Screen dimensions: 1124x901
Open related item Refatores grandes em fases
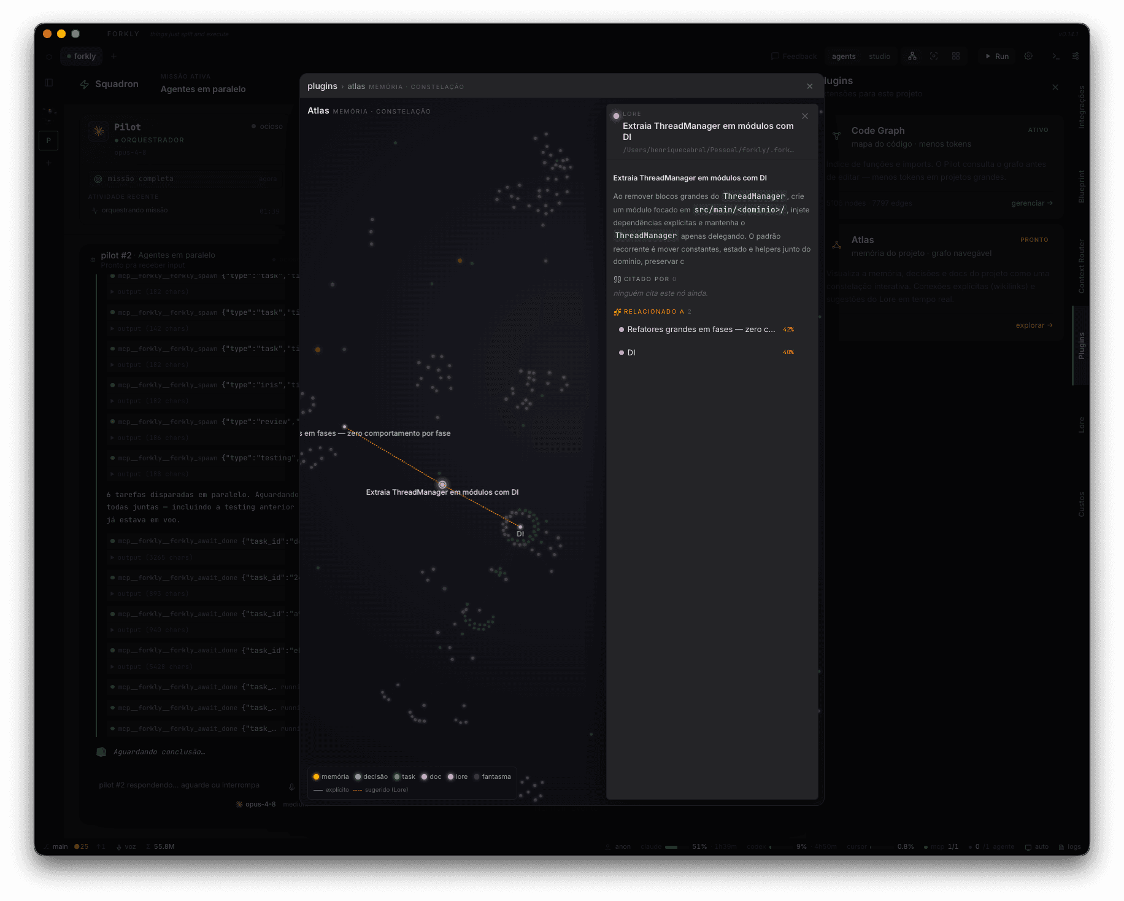coord(707,330)
